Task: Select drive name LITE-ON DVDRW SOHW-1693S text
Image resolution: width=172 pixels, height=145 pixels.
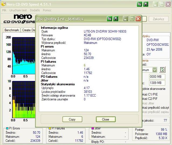Action: [105, 31]
